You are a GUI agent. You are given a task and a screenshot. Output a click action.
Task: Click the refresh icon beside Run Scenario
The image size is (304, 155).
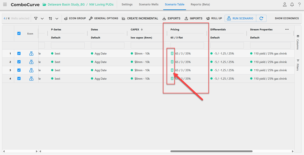coord(261,18)
